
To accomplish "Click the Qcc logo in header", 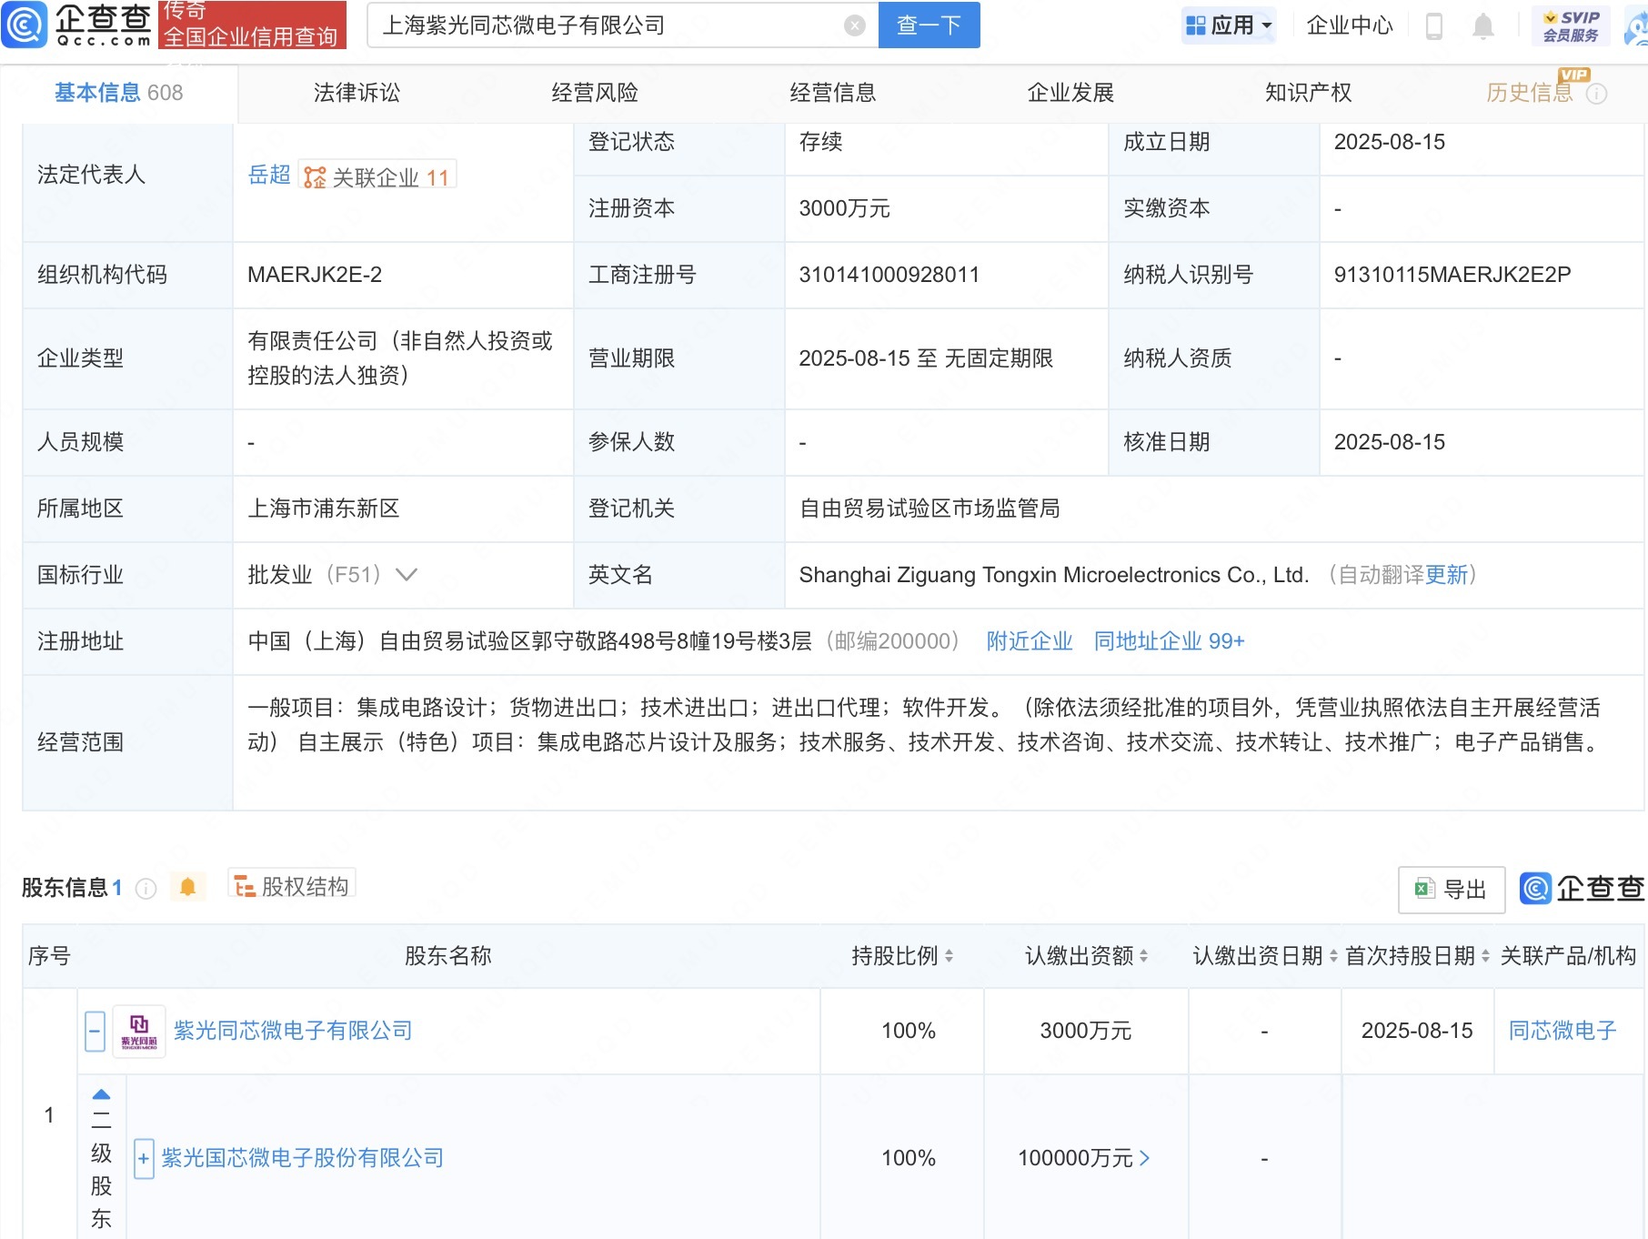I will (77, 25).
